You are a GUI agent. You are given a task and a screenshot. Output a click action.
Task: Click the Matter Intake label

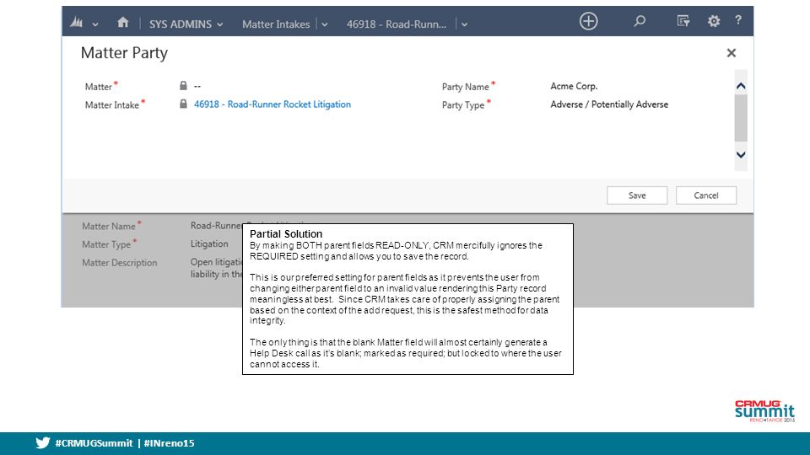click(112, 104)
